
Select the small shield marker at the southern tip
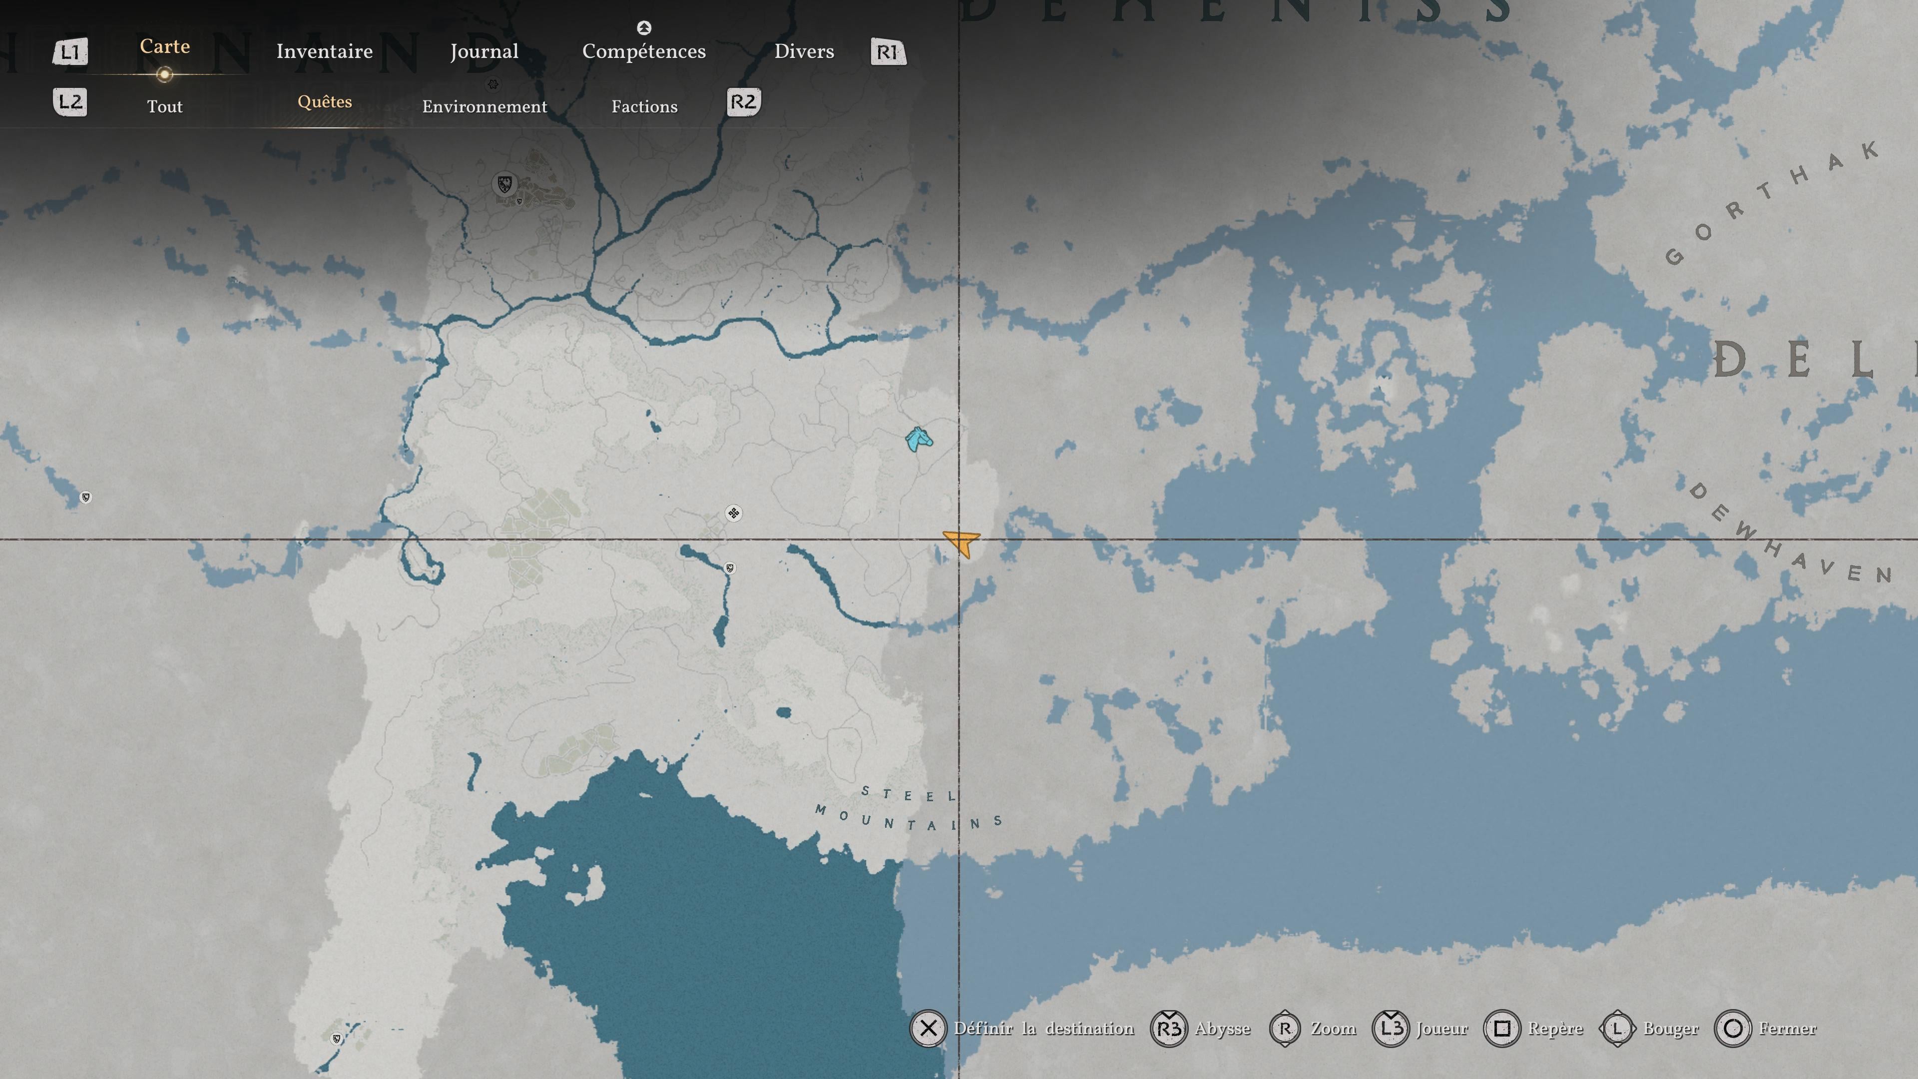point(337,1039)
